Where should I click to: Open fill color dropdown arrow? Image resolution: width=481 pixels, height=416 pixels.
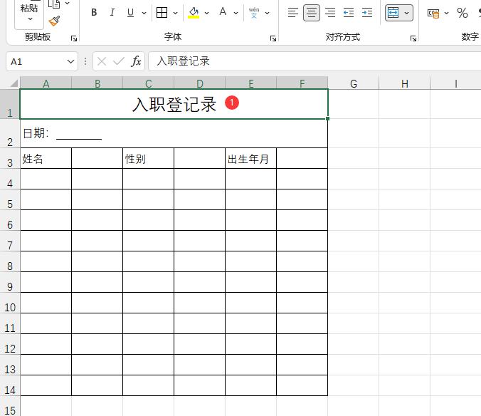206,13
